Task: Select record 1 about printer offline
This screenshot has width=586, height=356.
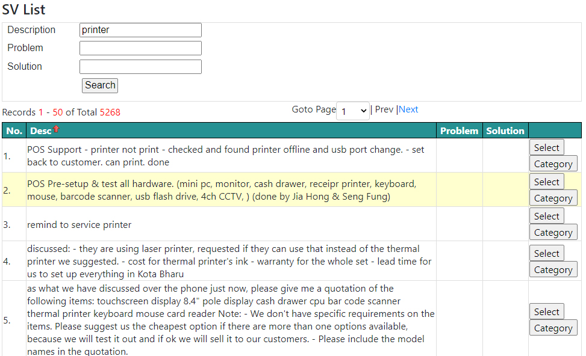Action: 546,148
